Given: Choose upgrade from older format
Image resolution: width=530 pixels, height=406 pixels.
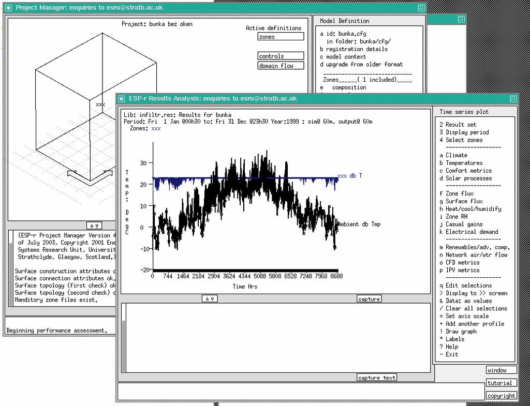Looking at the screenshot, I should tap(361, 65).
